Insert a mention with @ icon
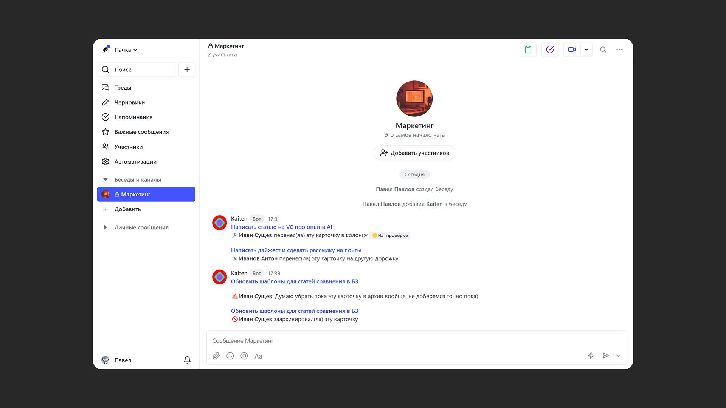The width and height of the screenshot is (726, 408). (x=244, y=356)
